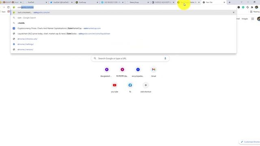Choose the 'coin - Google Search' suggestion
The height and width of the screenshot is (146, 260).
[x=123, y=18]
